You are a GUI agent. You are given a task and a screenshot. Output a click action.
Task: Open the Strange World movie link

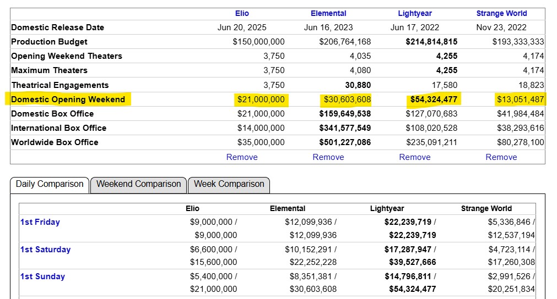(x=501, y=13)
